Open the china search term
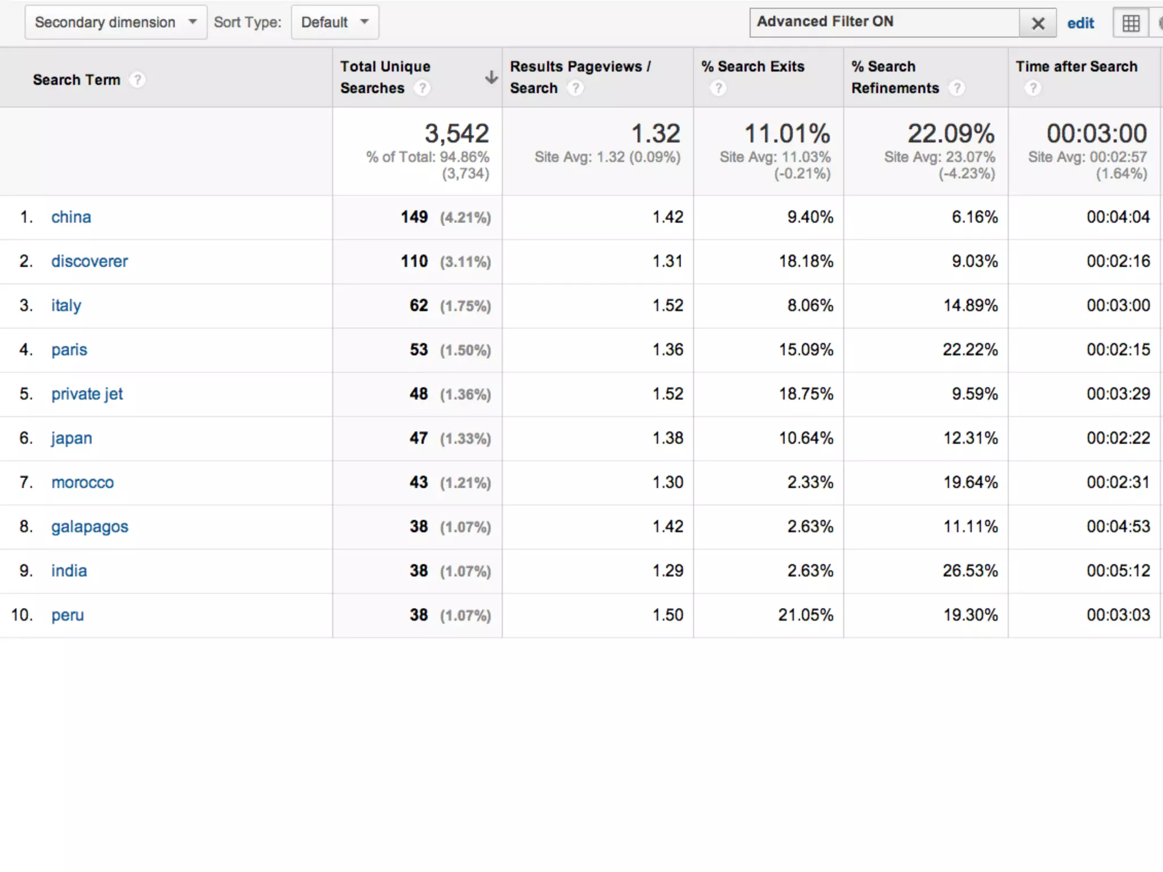The width and height of the screenshot is (1163, 872). pyautogui.click(x=71, y=217)
